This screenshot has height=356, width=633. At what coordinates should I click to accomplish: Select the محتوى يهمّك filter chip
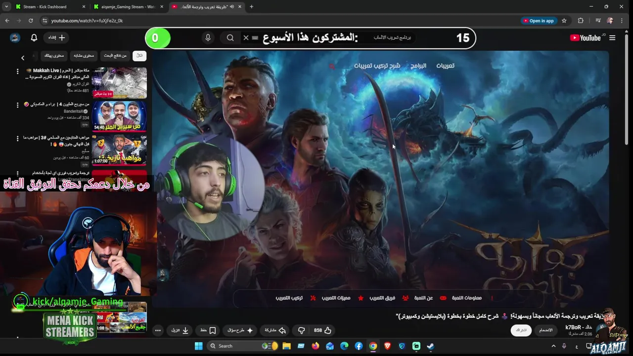54,55
